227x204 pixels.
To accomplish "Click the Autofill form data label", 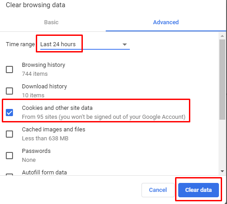I will (44, 173).
